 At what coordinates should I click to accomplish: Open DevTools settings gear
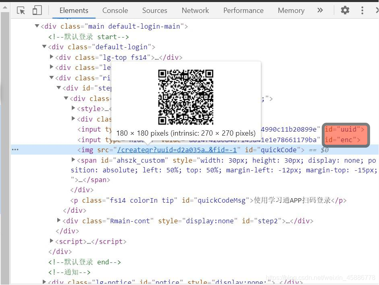(345, 10)
